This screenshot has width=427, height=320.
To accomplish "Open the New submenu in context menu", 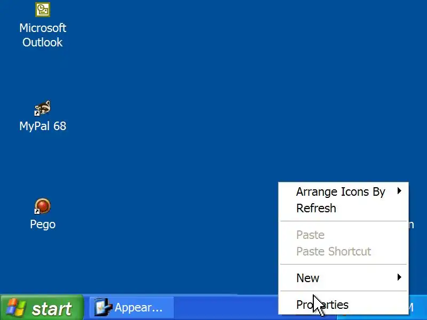I will pos(343,278).
